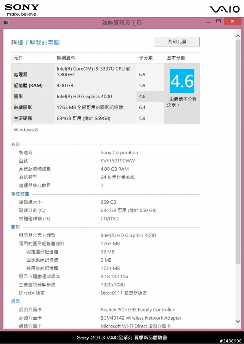Image resolution: width=244 pixels, height=344 pixels.
Task: Click the 磁碟分割 (C:) label
Action: click(32, 210)
